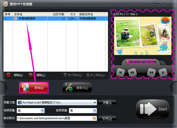177x128 pixels.
Task: Select the 可爱相册模板 file row
Action: (x=56, y=19)
